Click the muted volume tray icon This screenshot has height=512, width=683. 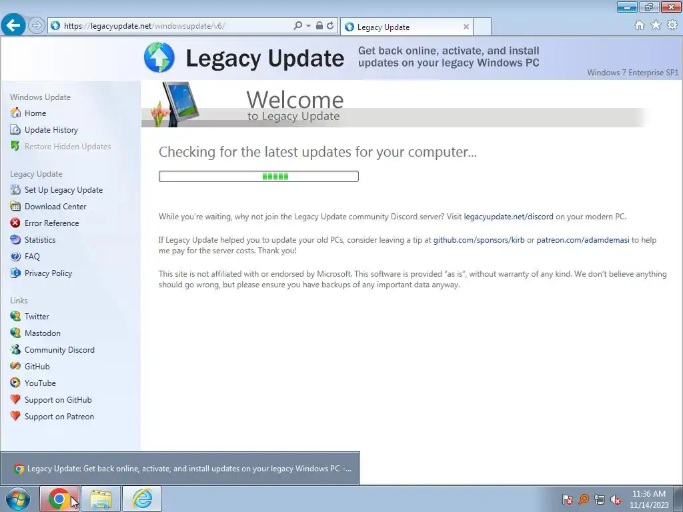[x=616, y=499]
